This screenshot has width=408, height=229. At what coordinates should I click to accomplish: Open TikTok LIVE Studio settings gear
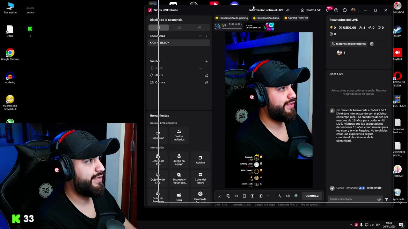[345, 10]
